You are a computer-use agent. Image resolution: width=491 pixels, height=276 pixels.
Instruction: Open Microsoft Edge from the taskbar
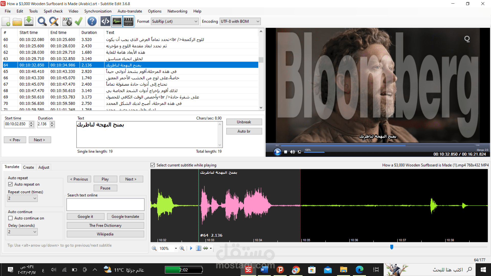point(359,270)
